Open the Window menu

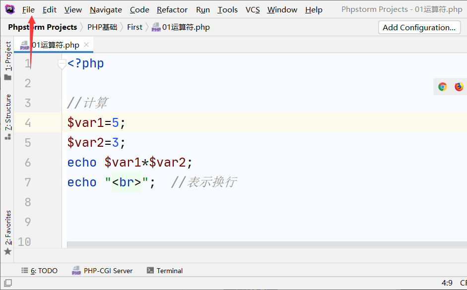[x=282, y=10]
